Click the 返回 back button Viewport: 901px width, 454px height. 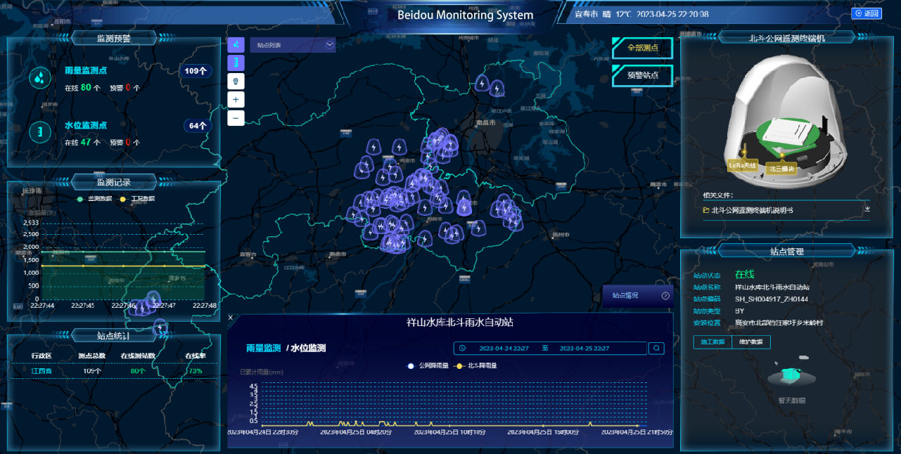pyautogui.click(x=867, y=13)
